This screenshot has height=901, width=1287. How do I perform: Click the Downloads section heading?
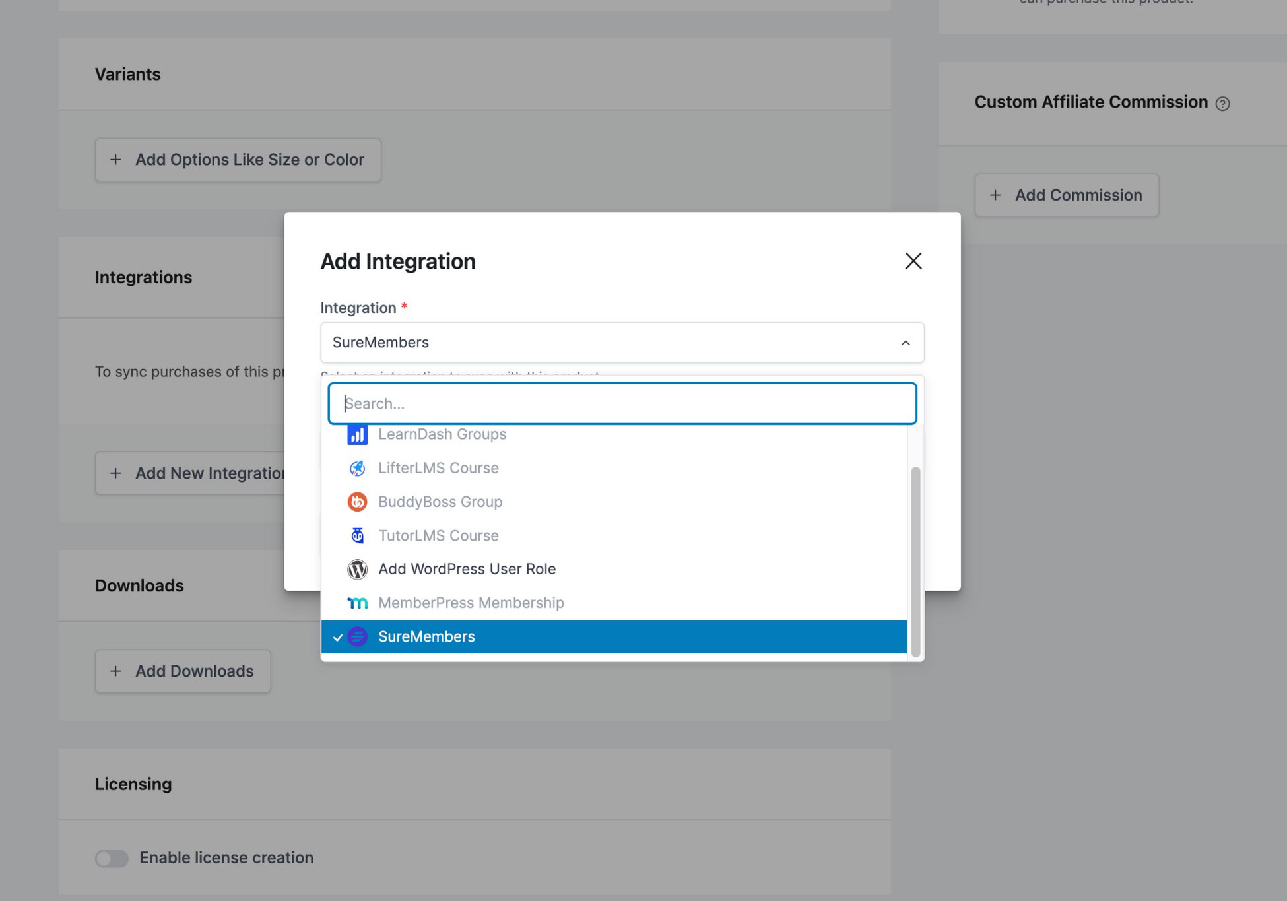[x=139, y=585]
